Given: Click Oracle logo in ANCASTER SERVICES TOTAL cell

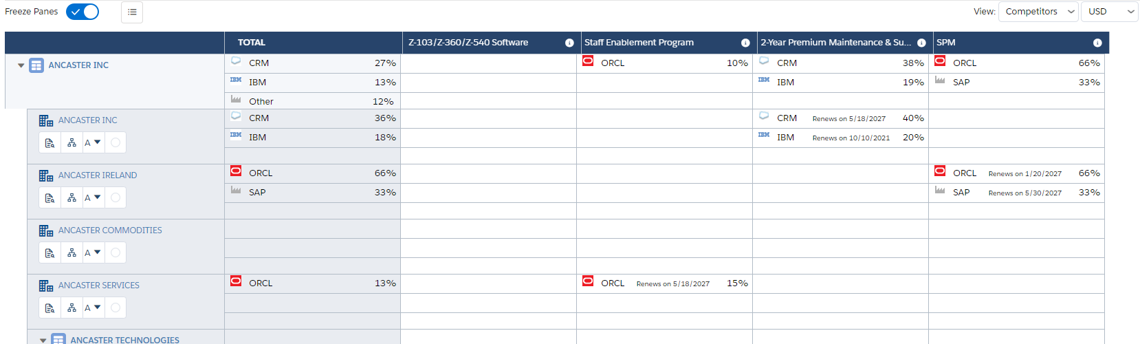Looking at the screenshot, I should pos(236,281).
